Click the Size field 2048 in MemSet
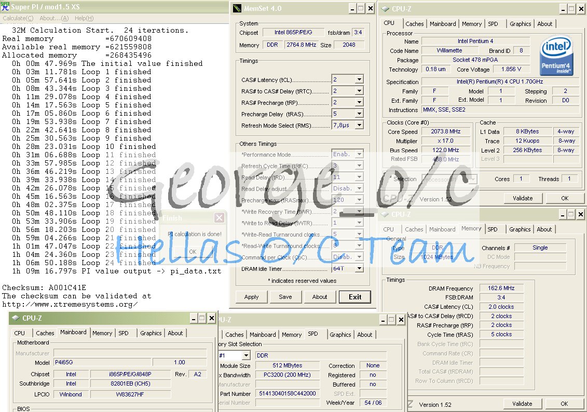The image size is (587, 412). pos(349,45)
